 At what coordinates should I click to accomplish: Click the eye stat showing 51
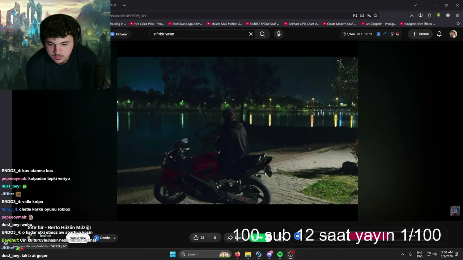[368, 34]
